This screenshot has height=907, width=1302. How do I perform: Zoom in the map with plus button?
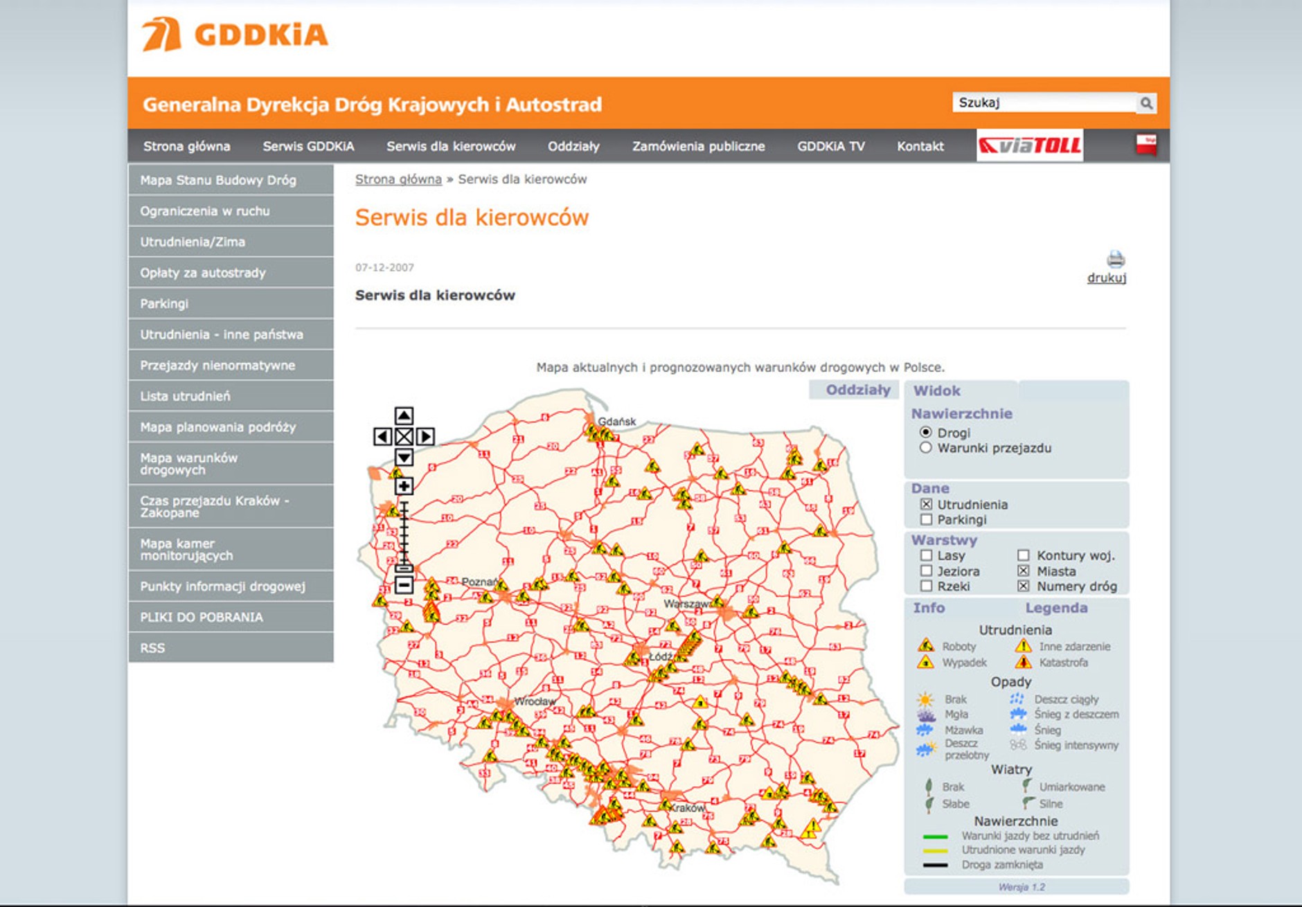click(404, 486)
